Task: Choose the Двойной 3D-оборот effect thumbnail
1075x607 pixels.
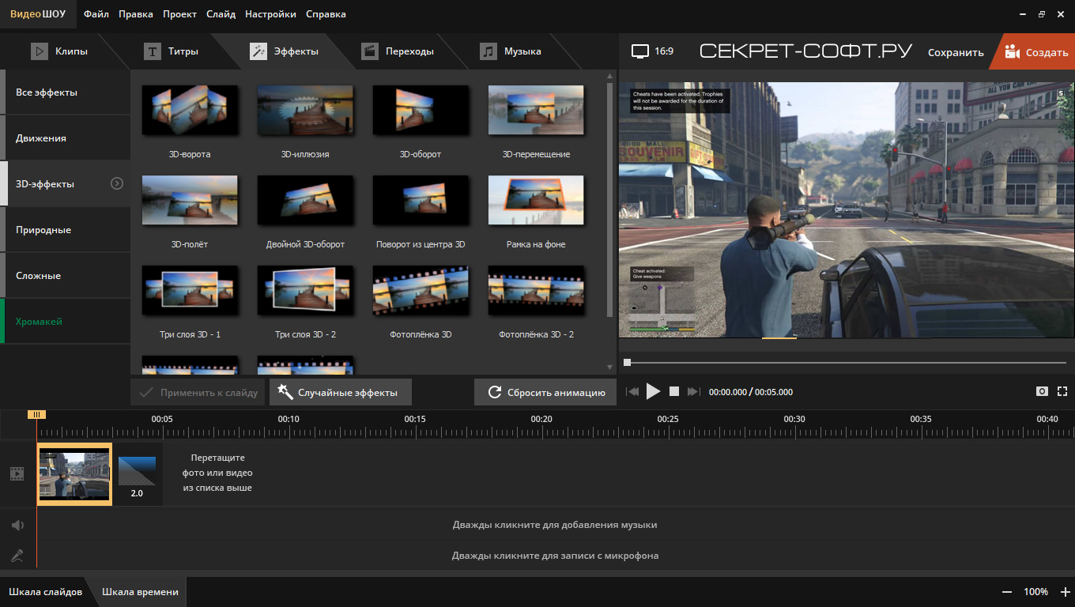Action: pos(305,201)
